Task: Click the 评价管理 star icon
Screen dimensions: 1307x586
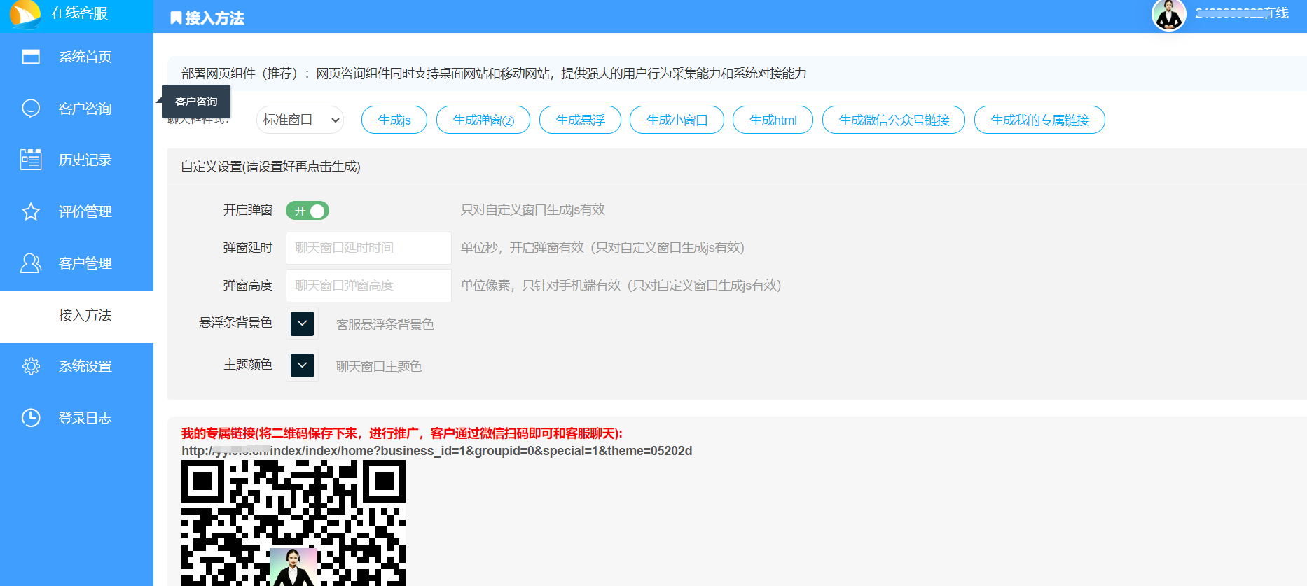Action: [x=31, y=211]
